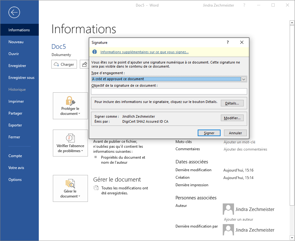Click the blue info icon in Signature dialog
This screenshot has height=241, width=295.
pyautogui.click(x=94, y=52)
